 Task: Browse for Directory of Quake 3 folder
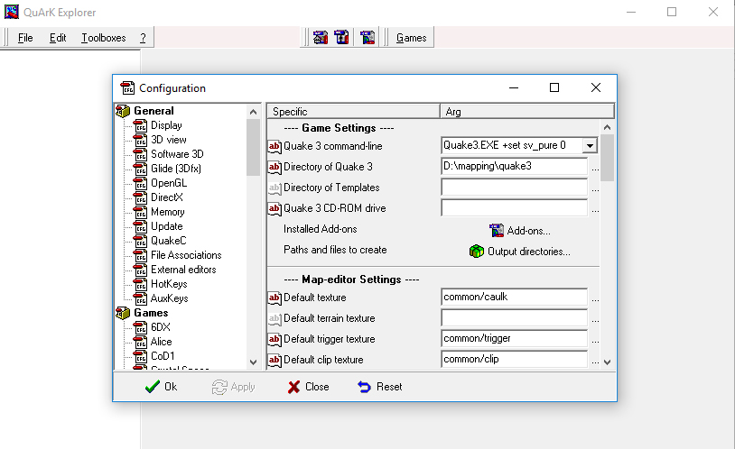(595, 169)
